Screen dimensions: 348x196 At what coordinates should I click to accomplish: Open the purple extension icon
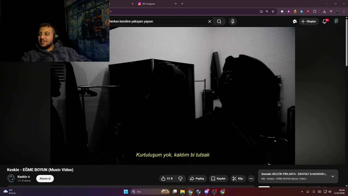(288, 11)
